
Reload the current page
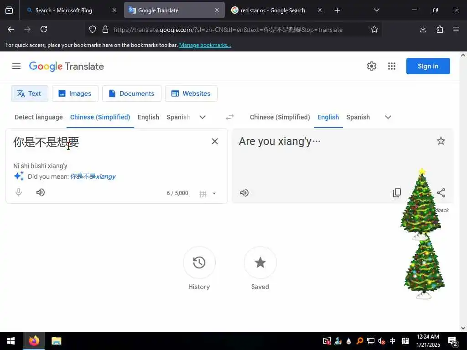(44, 29)
